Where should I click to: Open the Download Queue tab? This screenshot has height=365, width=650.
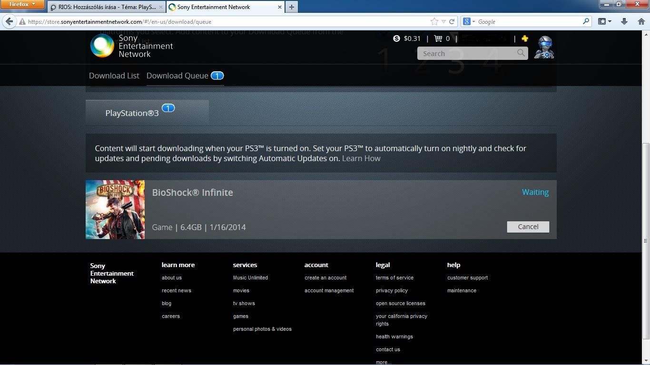tap(185, 76)
